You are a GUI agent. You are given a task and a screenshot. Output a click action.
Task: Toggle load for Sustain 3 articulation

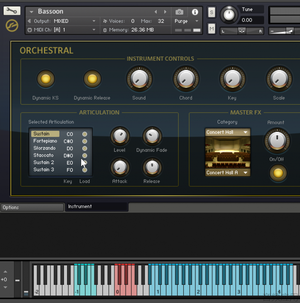(85, 170)
